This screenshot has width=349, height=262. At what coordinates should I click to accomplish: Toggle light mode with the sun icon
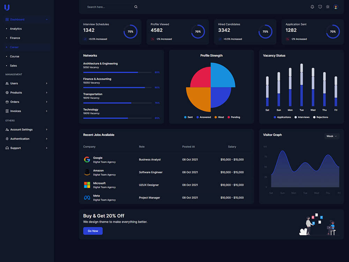pos(328,7)
